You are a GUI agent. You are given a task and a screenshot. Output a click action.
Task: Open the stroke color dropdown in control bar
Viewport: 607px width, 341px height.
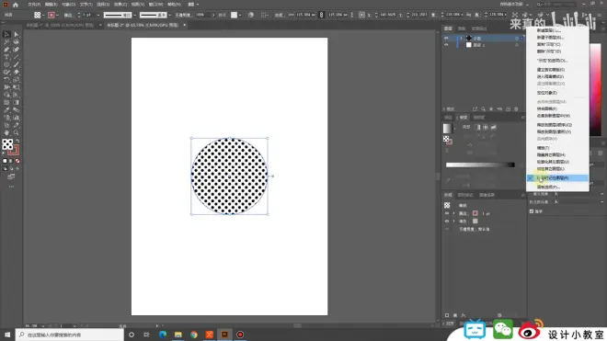(x=57, y=15)
